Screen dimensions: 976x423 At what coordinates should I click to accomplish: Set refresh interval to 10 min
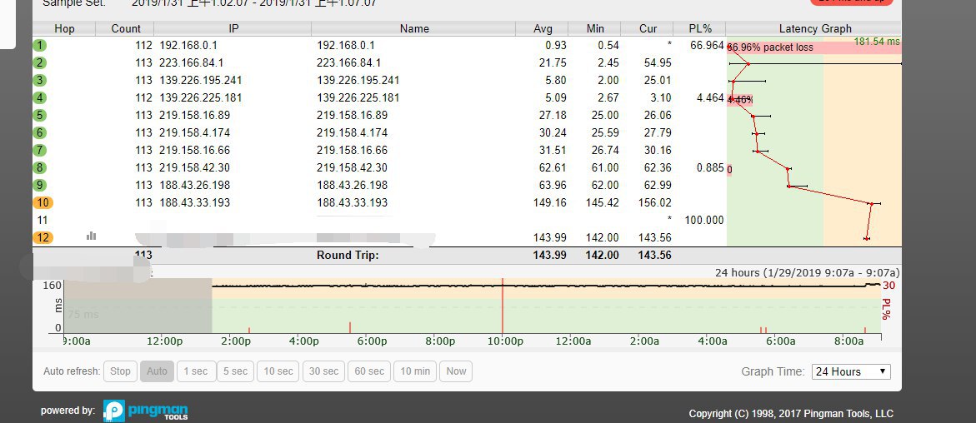pyautogui.click(x=415, y=371)
